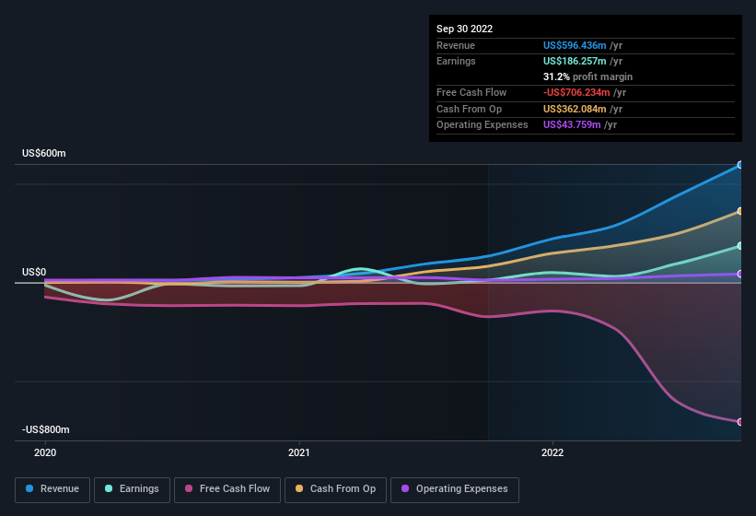Click the Operating Expenses label in tooltip

pyautogui.click(x=483, y=125)
